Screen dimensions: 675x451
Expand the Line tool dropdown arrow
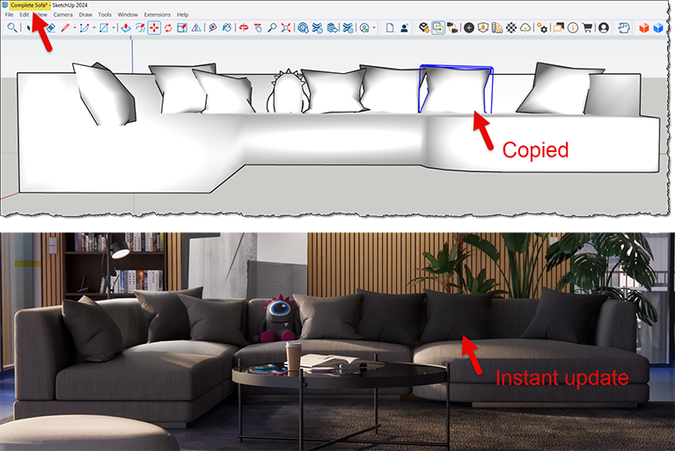[74, 28]
